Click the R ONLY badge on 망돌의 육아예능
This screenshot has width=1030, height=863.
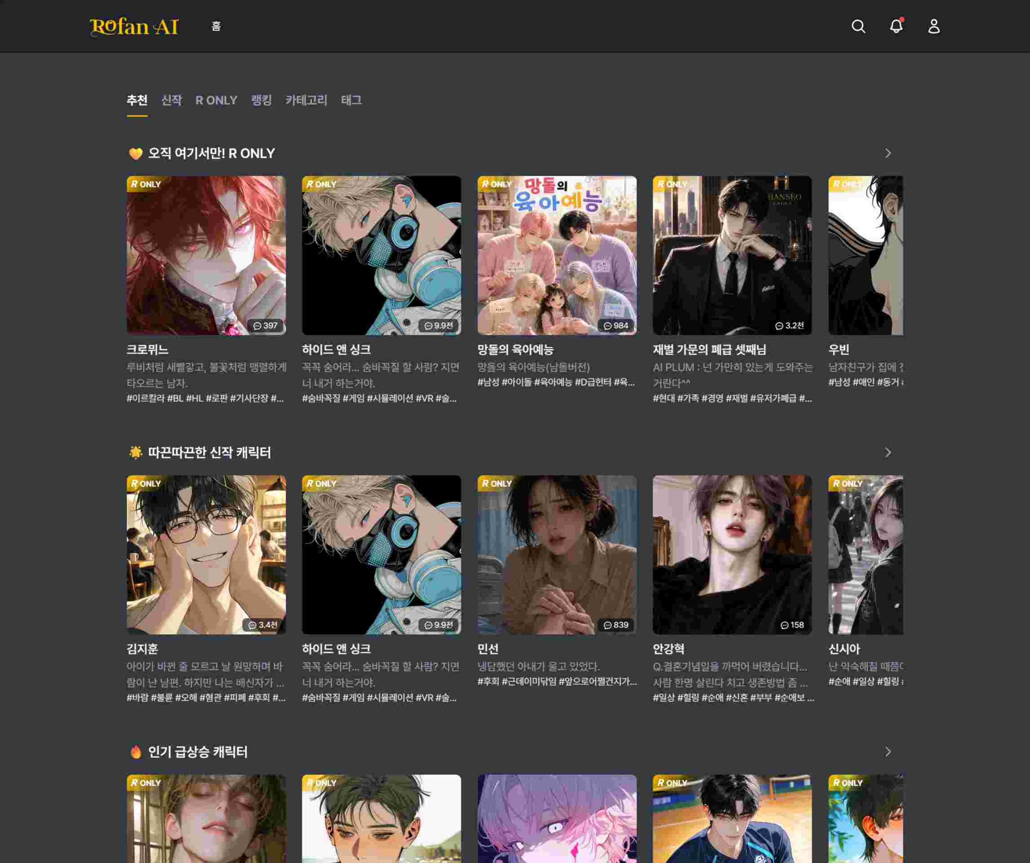pyautogui.click(x=496, y=184)
